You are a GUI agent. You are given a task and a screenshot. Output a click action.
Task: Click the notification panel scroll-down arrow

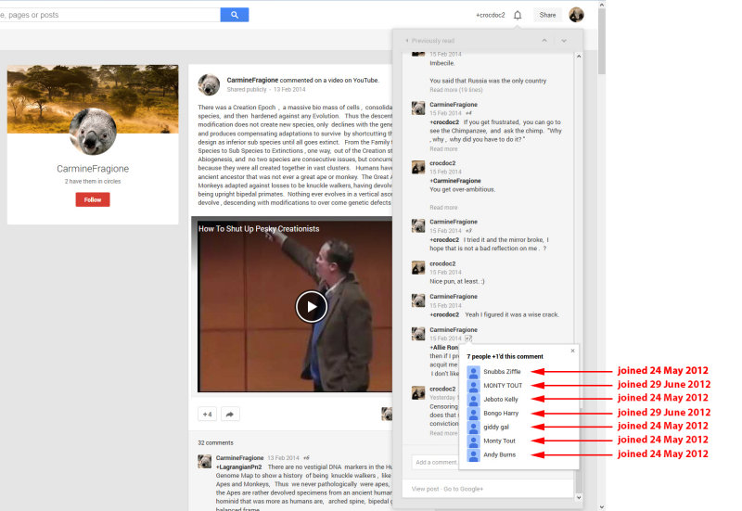[x=579, y=497]
